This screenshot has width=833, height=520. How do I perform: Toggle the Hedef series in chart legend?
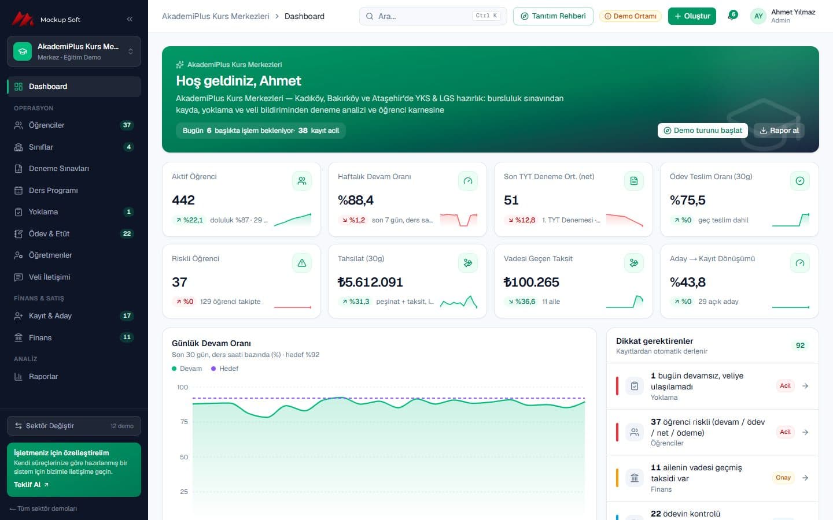[x=225, y=369]
